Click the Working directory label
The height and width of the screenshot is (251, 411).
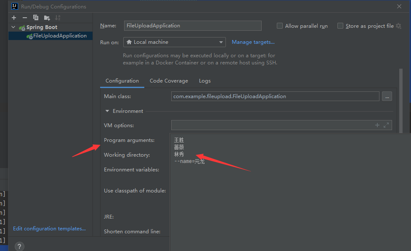(x=127, y=155)
